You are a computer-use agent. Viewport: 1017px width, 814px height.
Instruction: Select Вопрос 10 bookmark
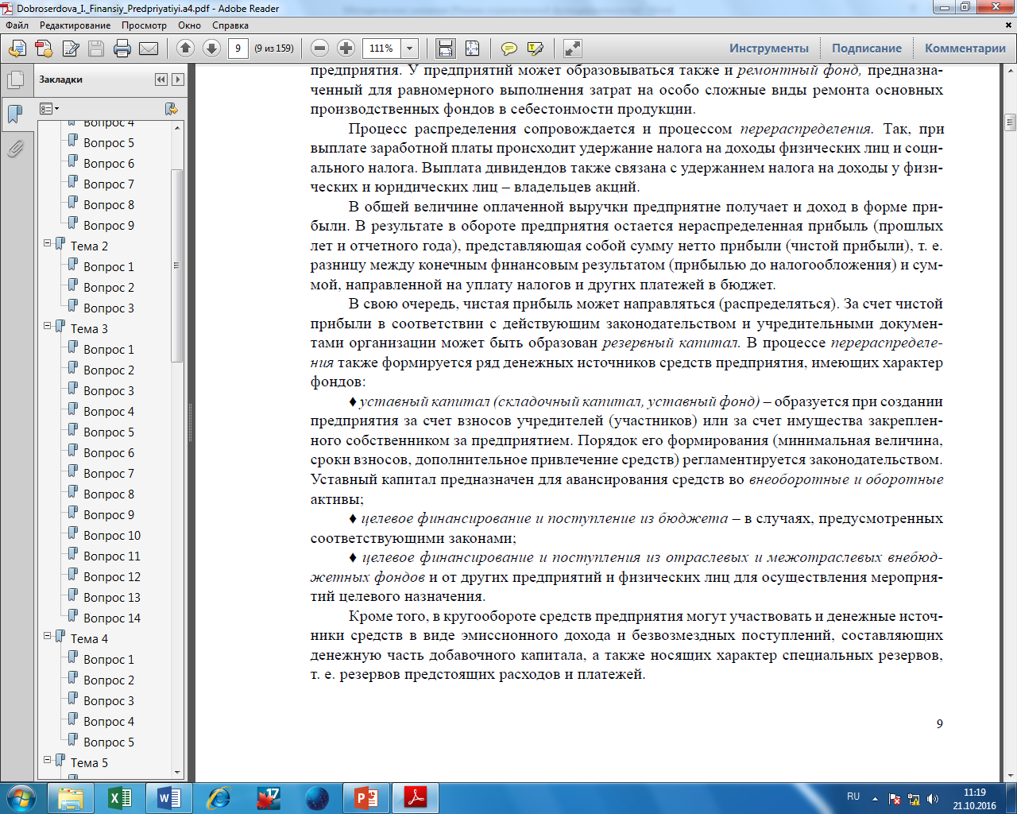coord(112,536)
